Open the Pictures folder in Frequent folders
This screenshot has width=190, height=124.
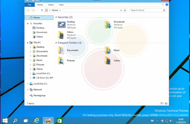coord(61,61)
